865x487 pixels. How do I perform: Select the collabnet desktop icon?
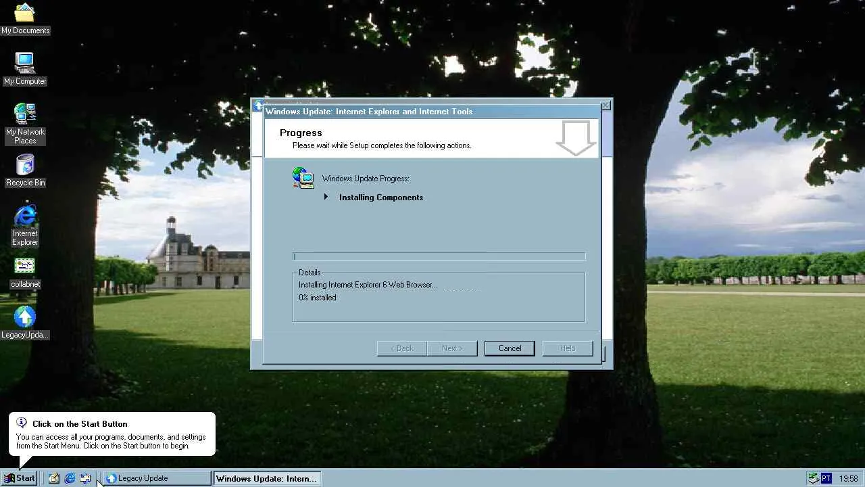(x=25, y=273)
